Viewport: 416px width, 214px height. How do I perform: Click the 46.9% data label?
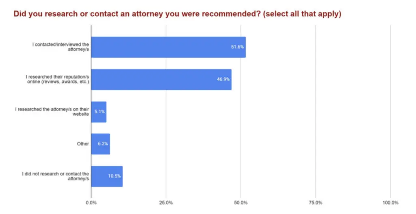point(223,80)
